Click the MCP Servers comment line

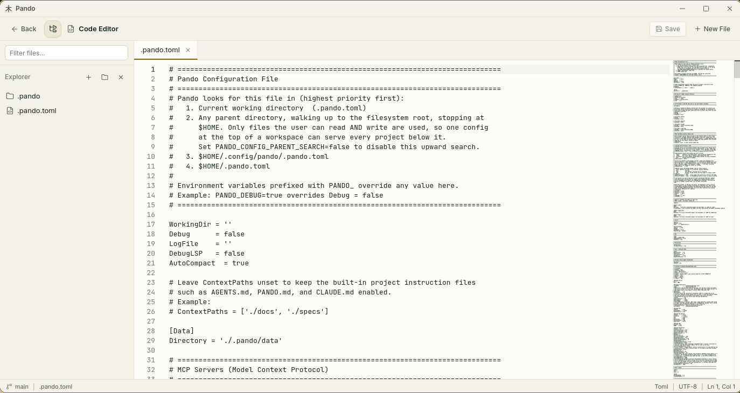tap(248, 370)
